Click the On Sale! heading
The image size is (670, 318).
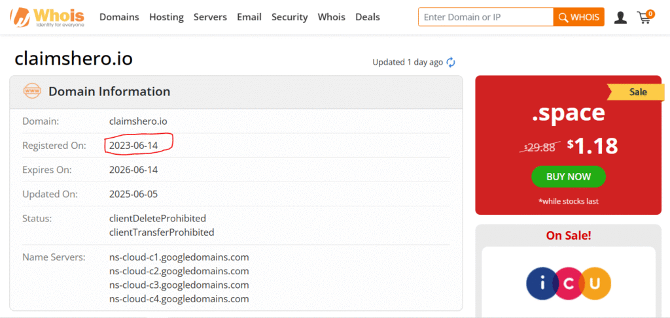(x=569, y=235)
